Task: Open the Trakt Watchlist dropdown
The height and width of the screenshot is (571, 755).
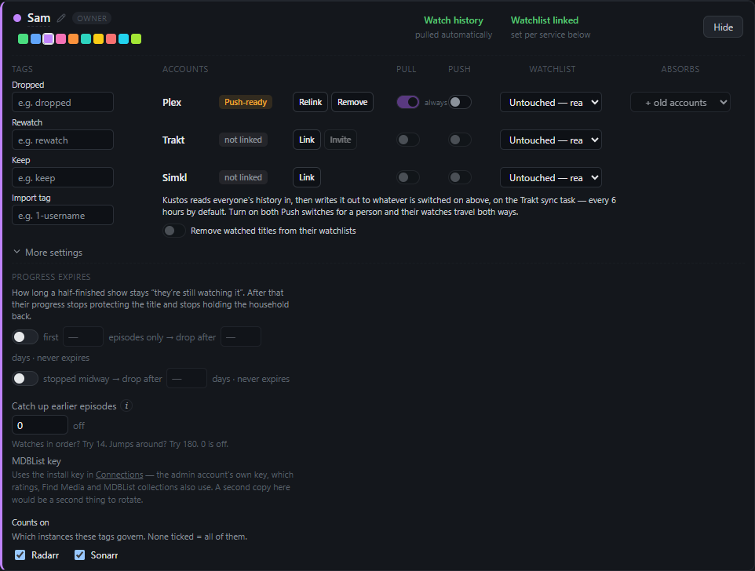Action: [551, 140]
